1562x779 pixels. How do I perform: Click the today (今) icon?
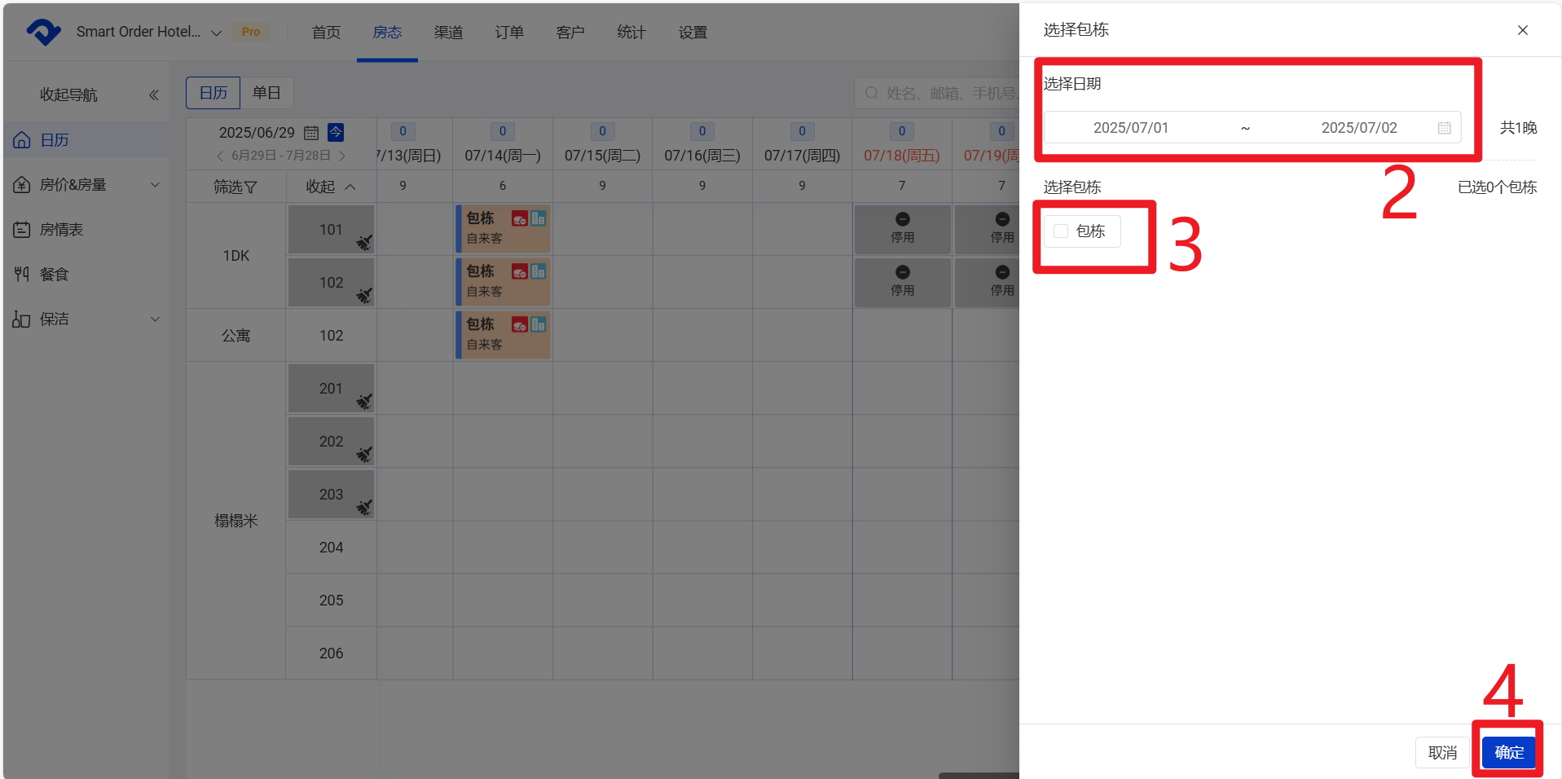click(336, 132)
